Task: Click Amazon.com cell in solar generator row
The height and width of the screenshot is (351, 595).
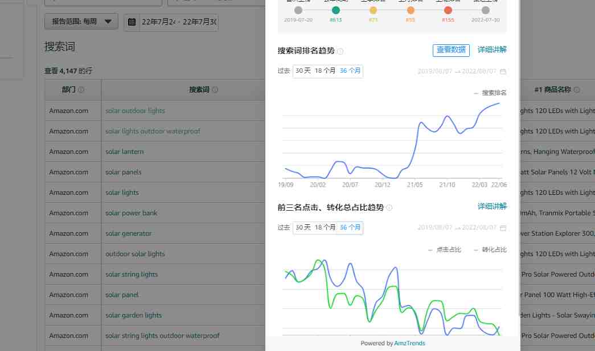Action: click(69, 233)
